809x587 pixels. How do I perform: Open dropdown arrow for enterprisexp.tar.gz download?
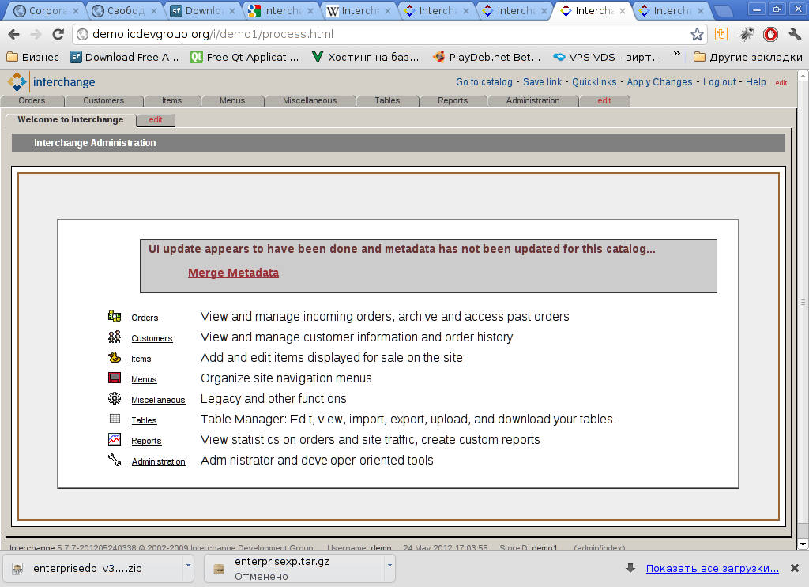point(389,566)
